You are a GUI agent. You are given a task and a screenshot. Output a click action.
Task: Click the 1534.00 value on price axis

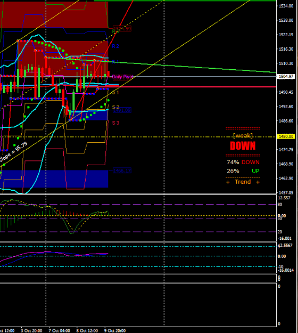coord(286,6)
